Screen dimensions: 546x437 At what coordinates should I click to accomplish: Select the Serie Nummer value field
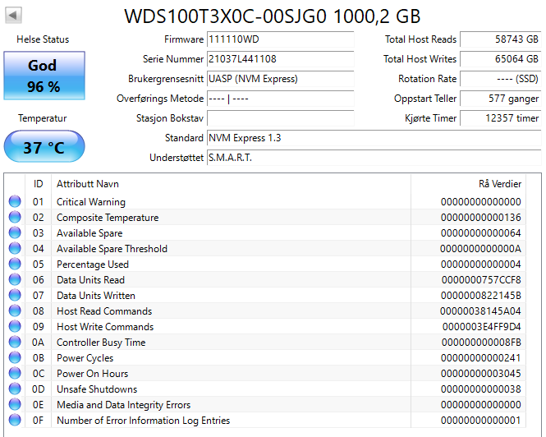tap(279, 59)
